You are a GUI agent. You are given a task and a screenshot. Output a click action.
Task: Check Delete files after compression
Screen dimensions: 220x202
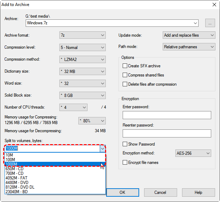pos(125,84)
